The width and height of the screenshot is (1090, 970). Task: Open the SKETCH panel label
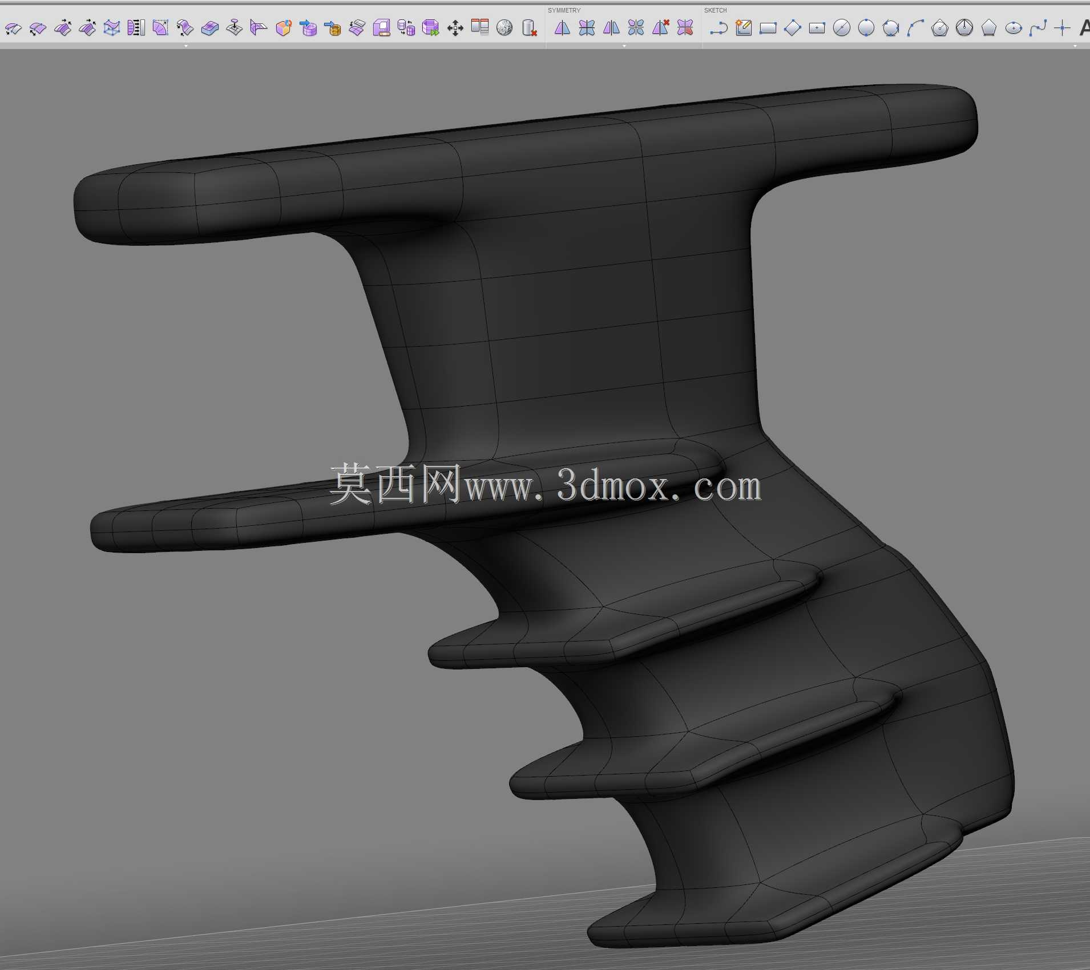715,10
